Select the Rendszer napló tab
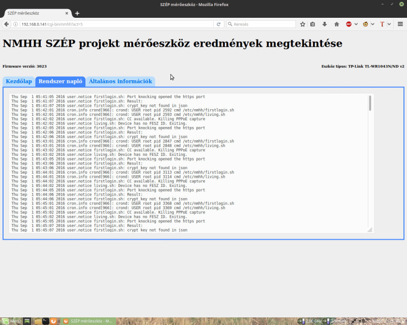The height and width of the screenshot is (325, 407). tap(60, 81)
